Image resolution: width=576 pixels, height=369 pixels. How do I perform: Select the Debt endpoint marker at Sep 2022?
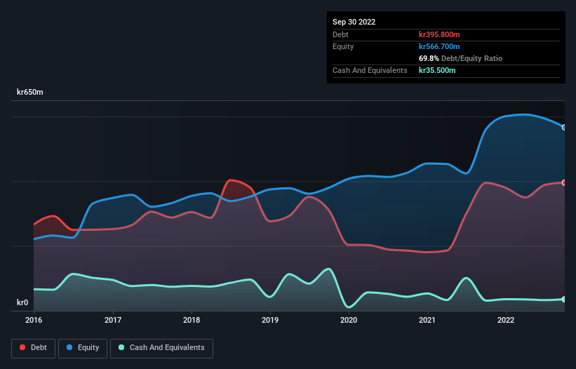pyautogui.click(x=564, y=182)
